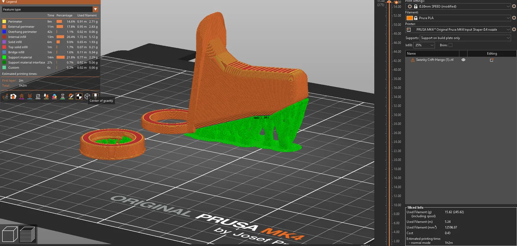Toggle Color changes visibility icon
The width and height of the screenshot is (517, 246).
[54, 96]
